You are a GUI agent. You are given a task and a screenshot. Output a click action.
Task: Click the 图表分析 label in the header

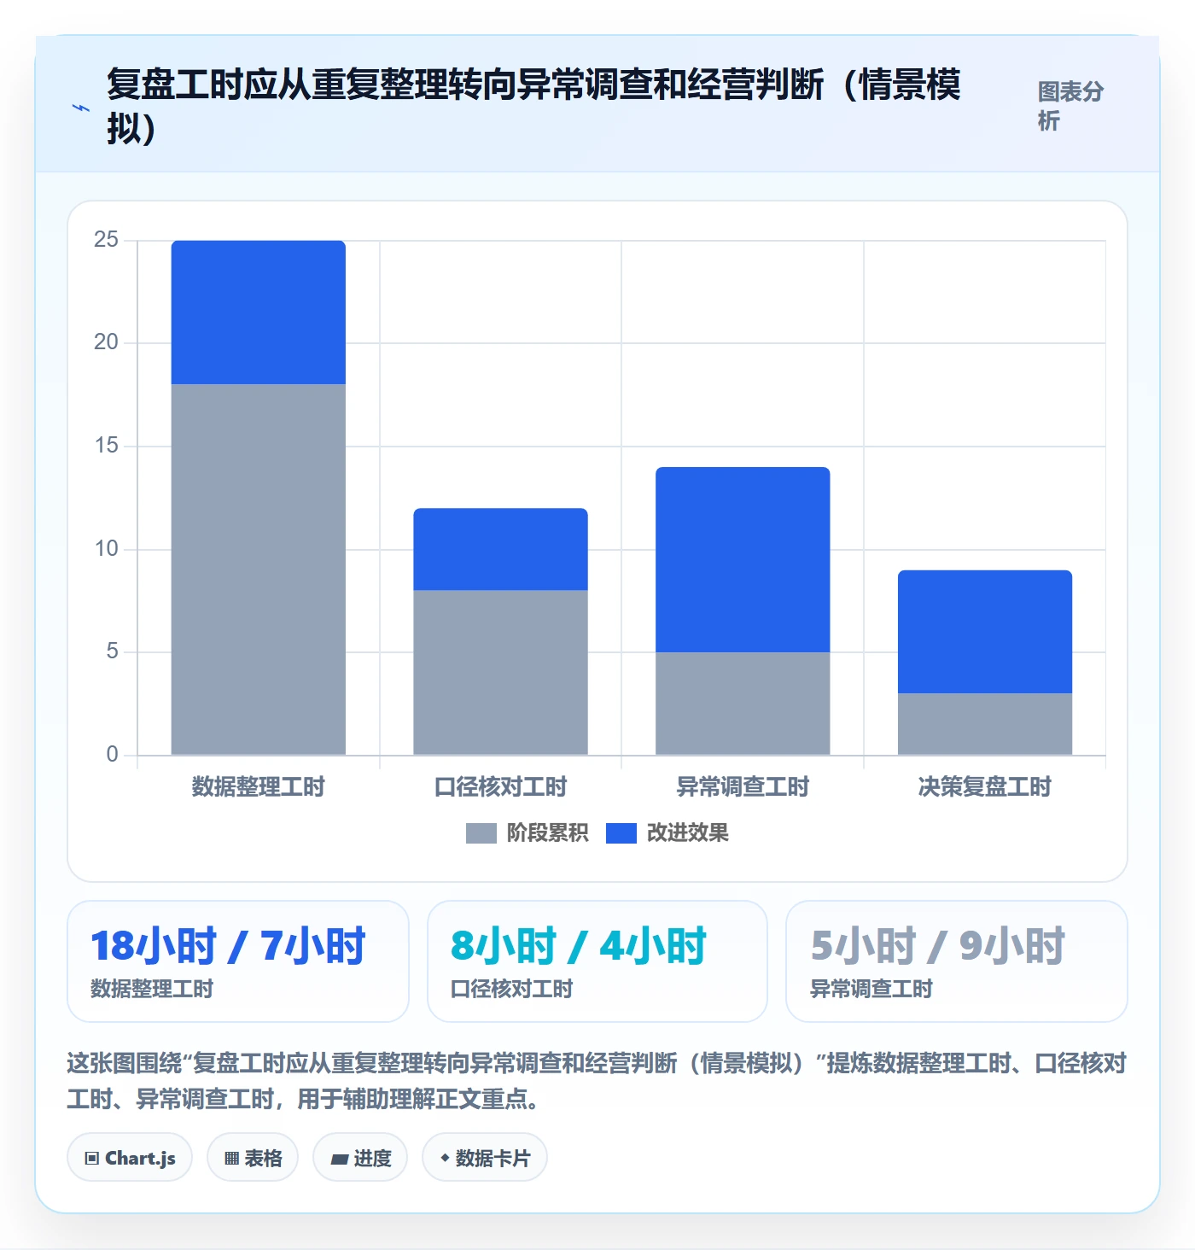pyautogui.click(x=1070, y=106)
